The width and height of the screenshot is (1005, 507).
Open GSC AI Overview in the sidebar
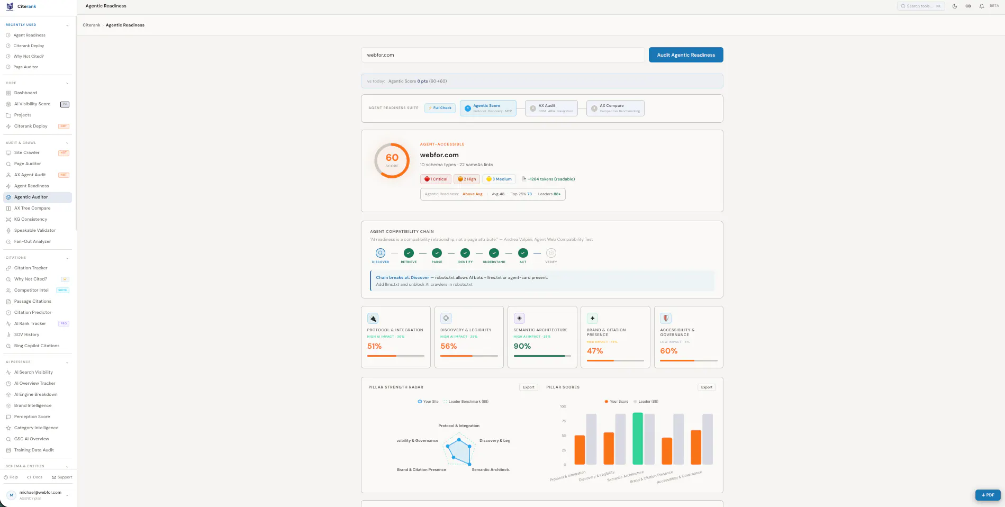pos(32,439)
